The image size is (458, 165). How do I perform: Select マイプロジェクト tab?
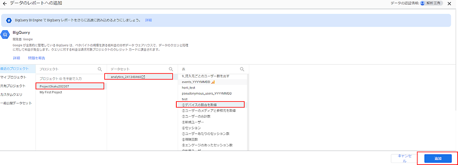[18, 77]
